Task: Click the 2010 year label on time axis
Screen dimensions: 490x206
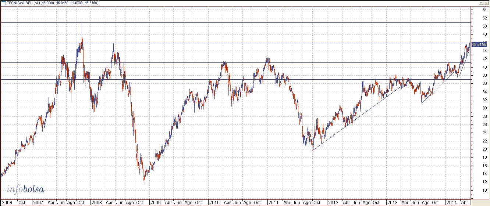Action: pyautogui.click(x=214, y=202)
